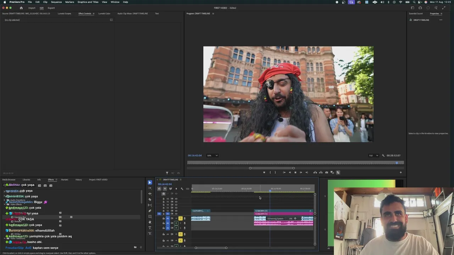Open the Effect Controls panel menu
Image resolution: width=454 pixels, height=255 pixels.
click(94, 13)
